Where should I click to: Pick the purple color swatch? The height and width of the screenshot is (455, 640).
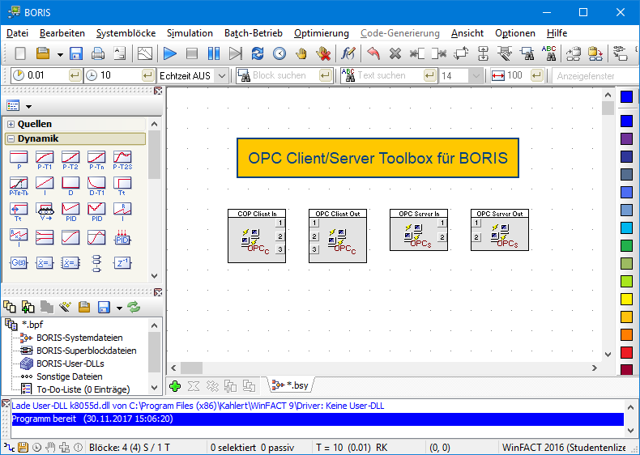(x=626, y=138)
